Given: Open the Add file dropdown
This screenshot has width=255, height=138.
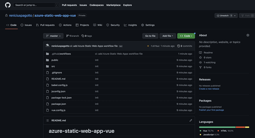Looking at the screenshot, I should click(168, 36).
